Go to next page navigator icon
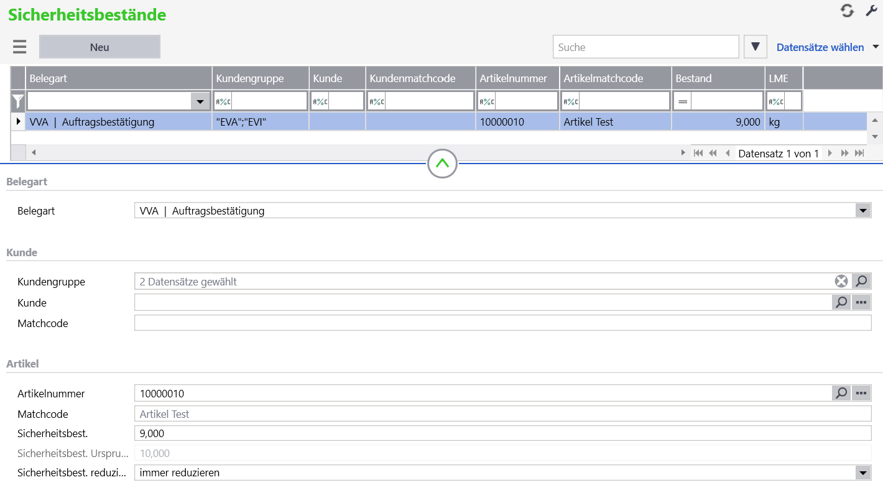 (844, 153)
